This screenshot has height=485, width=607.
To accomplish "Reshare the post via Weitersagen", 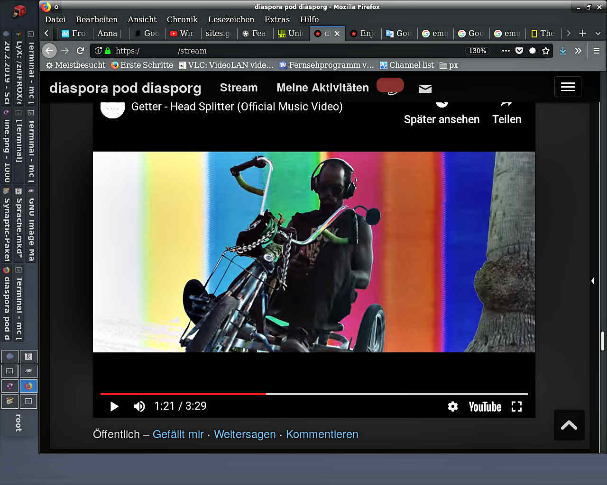I will point(245,434).
